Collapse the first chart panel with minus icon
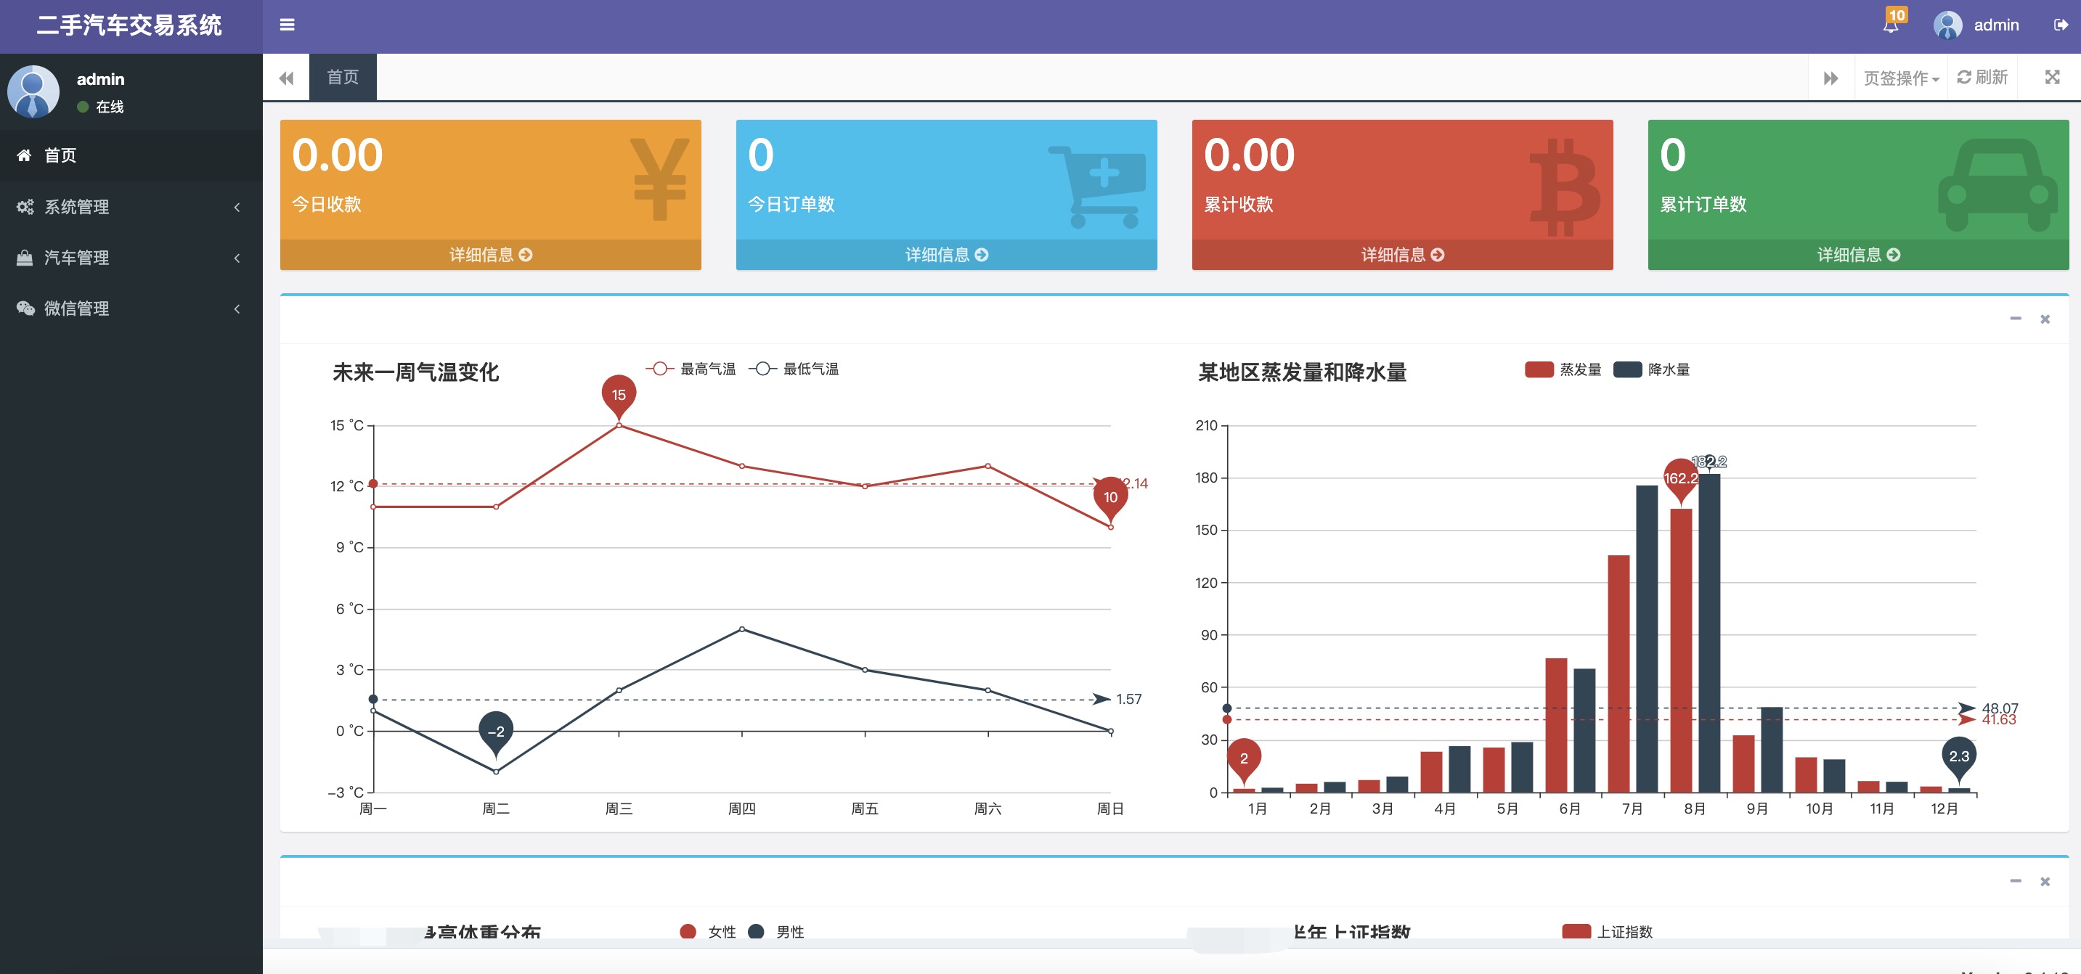Viewport: 2081px width, 974px height. pyautogui.click(x=2016, y=319)
